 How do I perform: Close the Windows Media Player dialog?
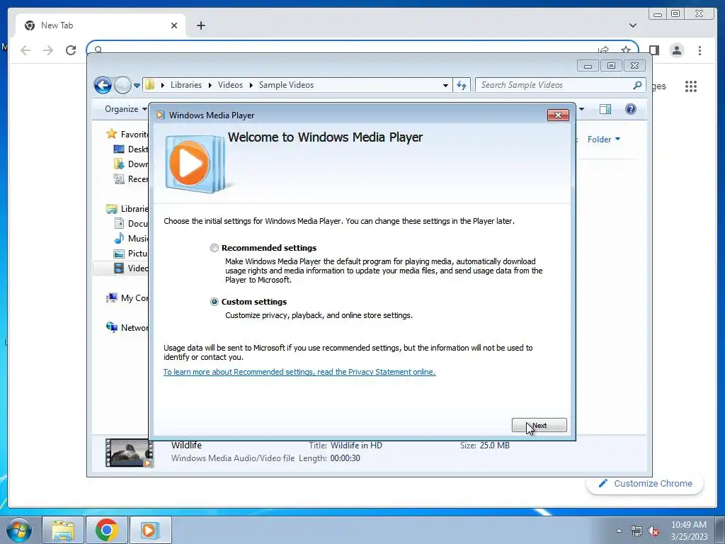click(x=558, y=115)
